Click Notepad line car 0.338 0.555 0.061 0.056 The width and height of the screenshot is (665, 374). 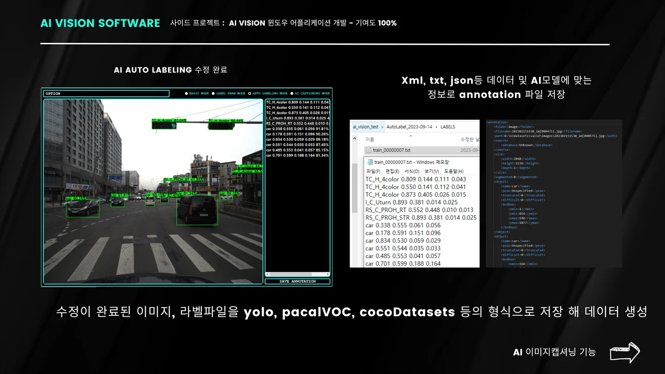(403, 225)
